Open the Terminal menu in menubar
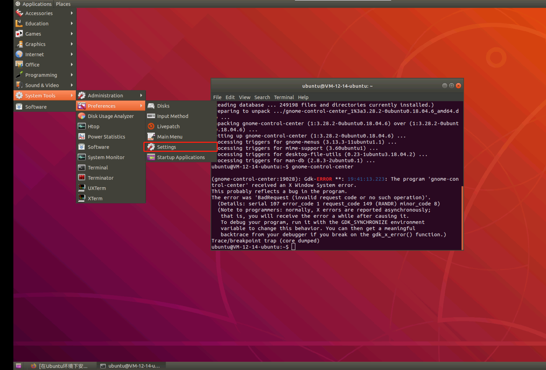Viewport: 546px width, 370px height. [x=284, y=97]
